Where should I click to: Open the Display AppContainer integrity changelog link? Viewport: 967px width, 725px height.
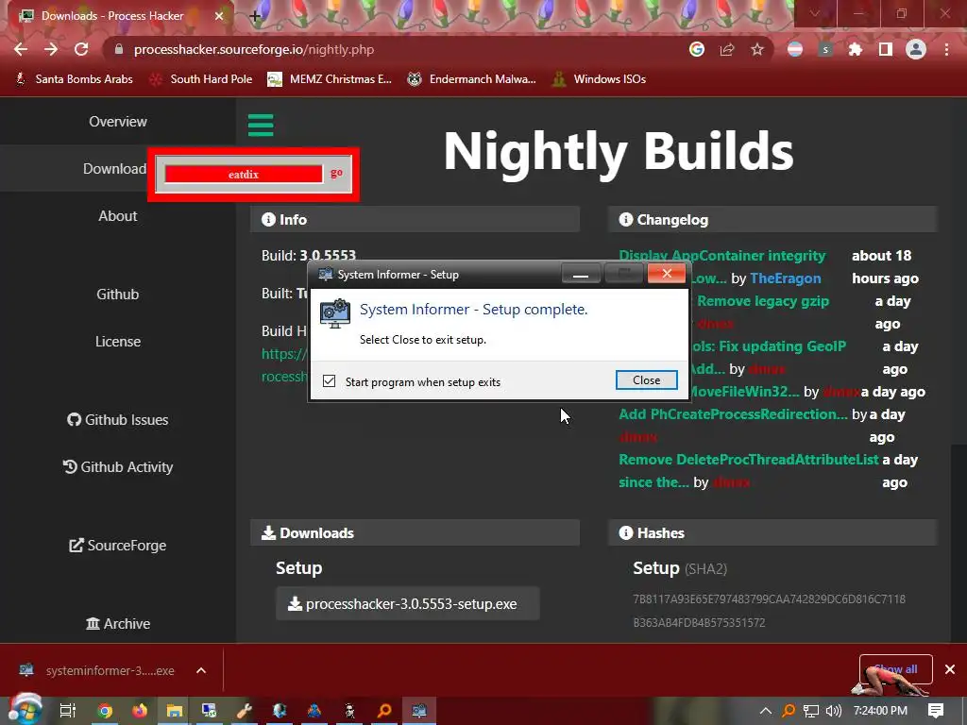pos(721,255)
